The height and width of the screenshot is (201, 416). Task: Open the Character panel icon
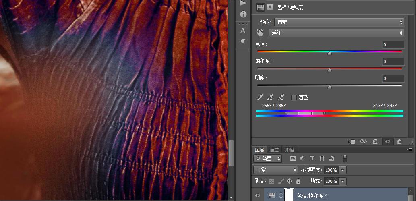tap(243, 31)
